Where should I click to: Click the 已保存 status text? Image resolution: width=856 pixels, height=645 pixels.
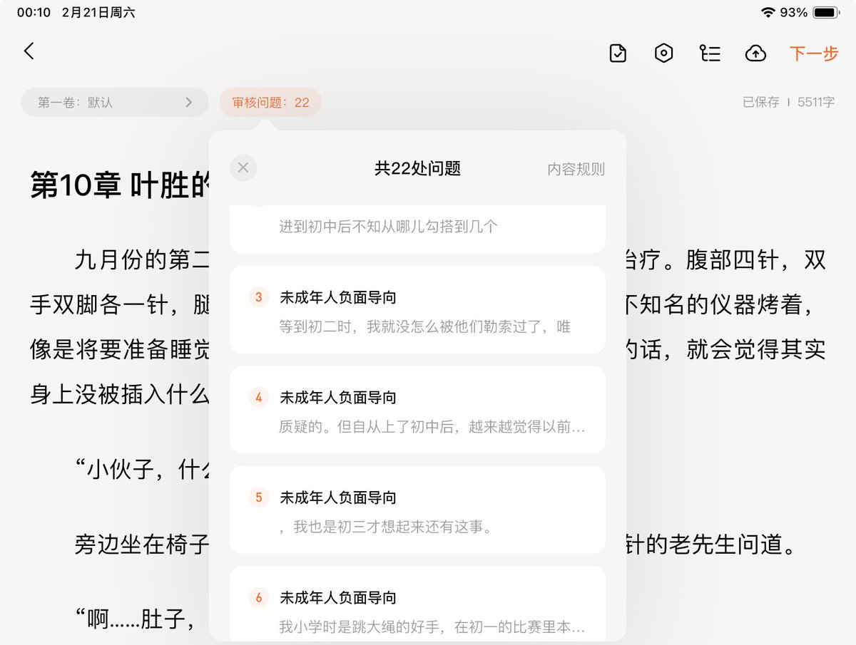tap(760, 102)
